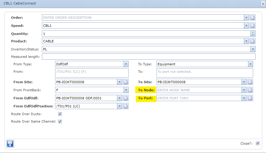
Task: Open the From Type dropdown showing DdfOdf
Action: [x=126, y=64]
